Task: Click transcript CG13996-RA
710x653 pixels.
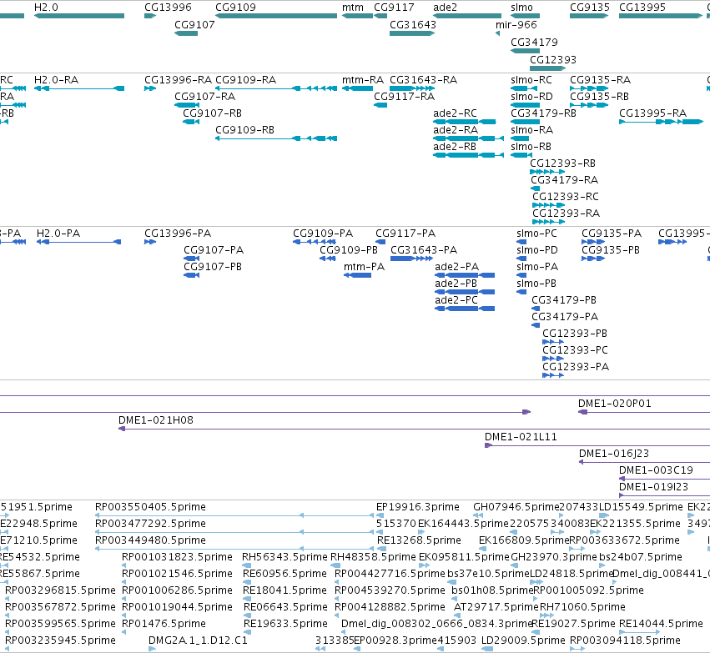Action: coord(150,88)
